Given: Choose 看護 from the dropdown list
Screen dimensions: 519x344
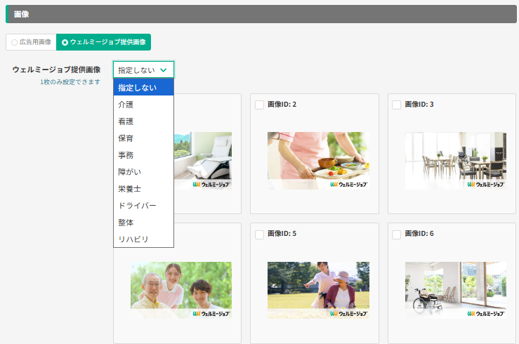Looking at the screenshot, I should click(x=143, y=121).
